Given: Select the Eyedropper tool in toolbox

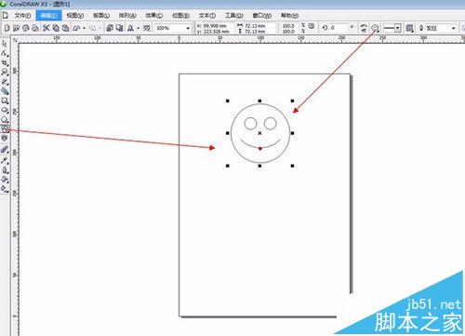Looking at the screenshot, I should [x=5, y=160].
